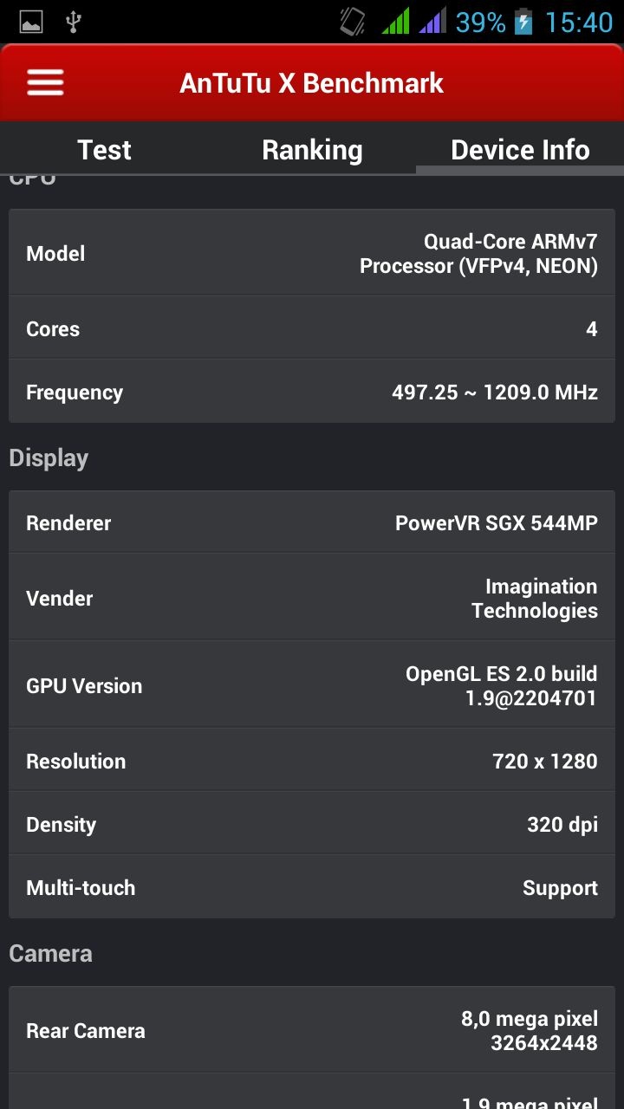Image resolution: width=624 pixels, height=1109 pixels.
Task: Tap the Density 320 dpi row
Action: pyautogui.click(x=312, y=824)
